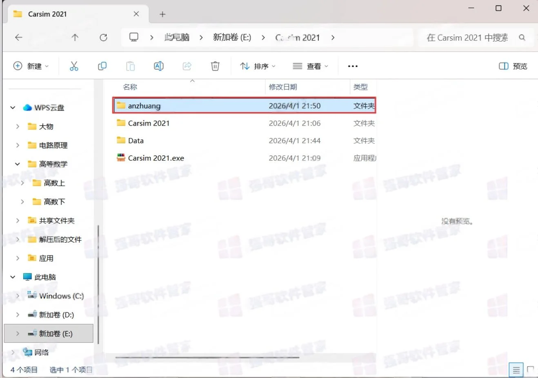
Task: Click 此电脑 in the address breadcrumb
Action: (177, 38)
